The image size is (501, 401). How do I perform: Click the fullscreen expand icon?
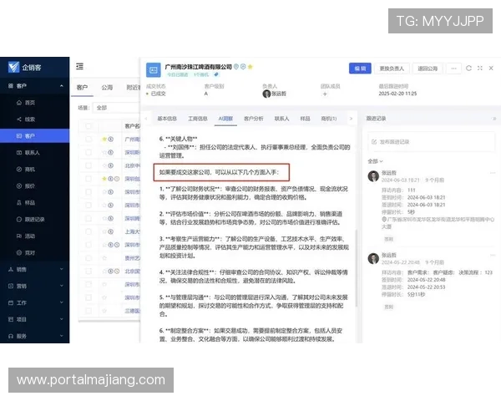480,69
